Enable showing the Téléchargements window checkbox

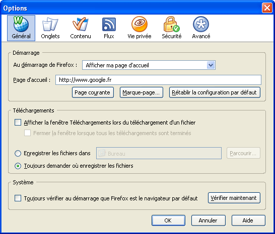18,123
